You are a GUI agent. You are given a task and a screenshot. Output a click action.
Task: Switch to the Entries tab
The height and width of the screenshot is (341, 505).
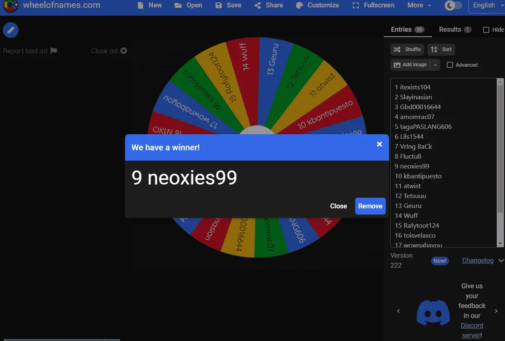pyautogui.click(x=408, y=30)
